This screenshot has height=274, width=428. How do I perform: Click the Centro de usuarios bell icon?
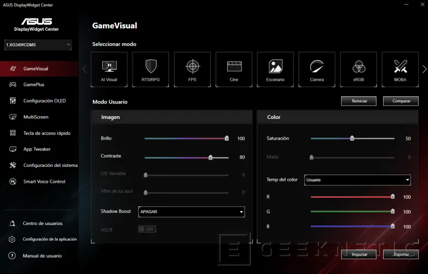pyautogui.click(x=12, y=224)
